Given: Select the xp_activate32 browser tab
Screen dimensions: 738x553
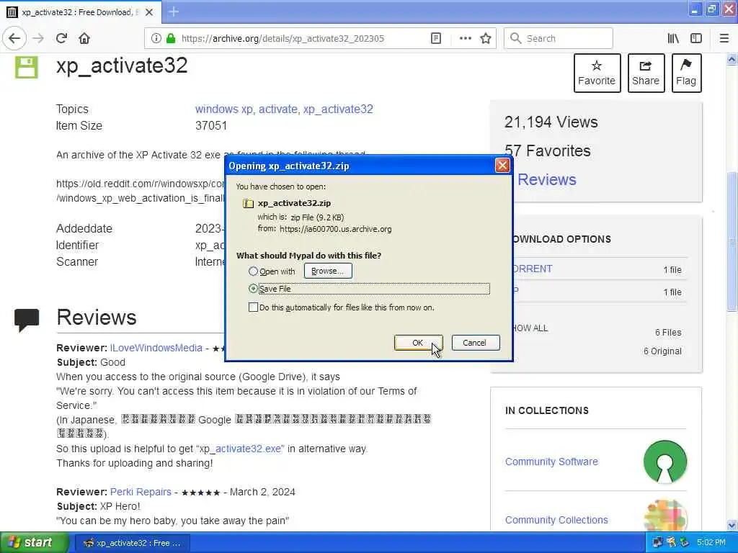Looking at the screenshot, I should (81, 12).
